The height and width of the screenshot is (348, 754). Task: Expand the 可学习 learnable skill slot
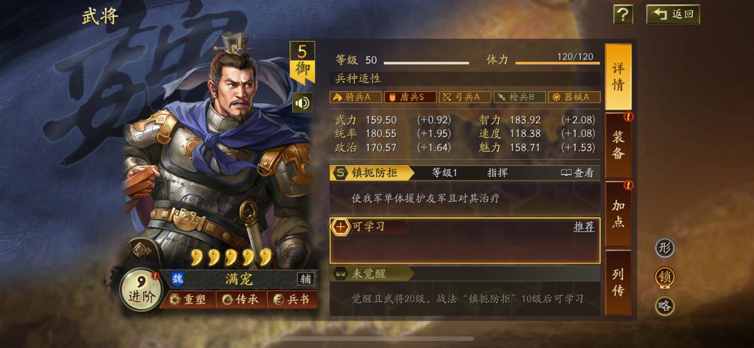(465, 241)
